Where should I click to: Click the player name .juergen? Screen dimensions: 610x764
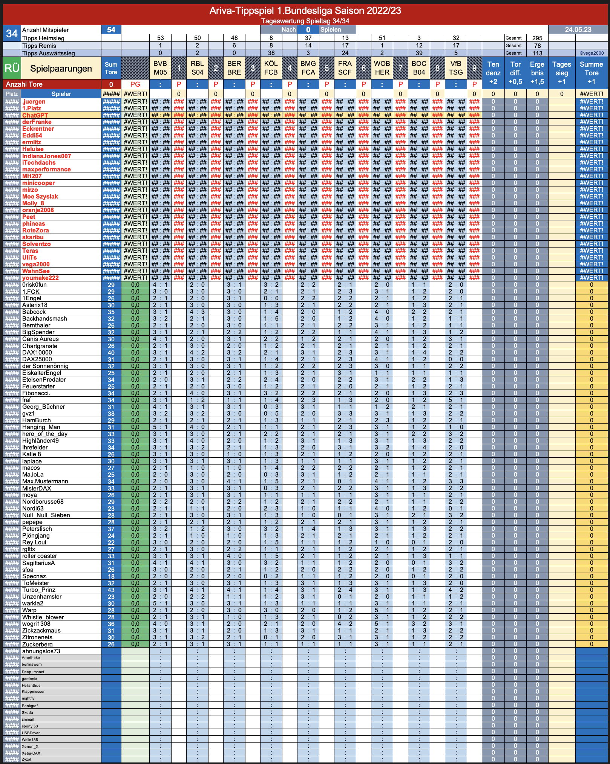click(34, 101)
